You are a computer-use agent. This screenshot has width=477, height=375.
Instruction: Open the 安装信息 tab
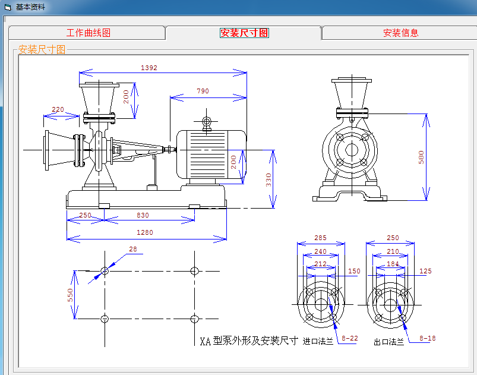point(400,33)
